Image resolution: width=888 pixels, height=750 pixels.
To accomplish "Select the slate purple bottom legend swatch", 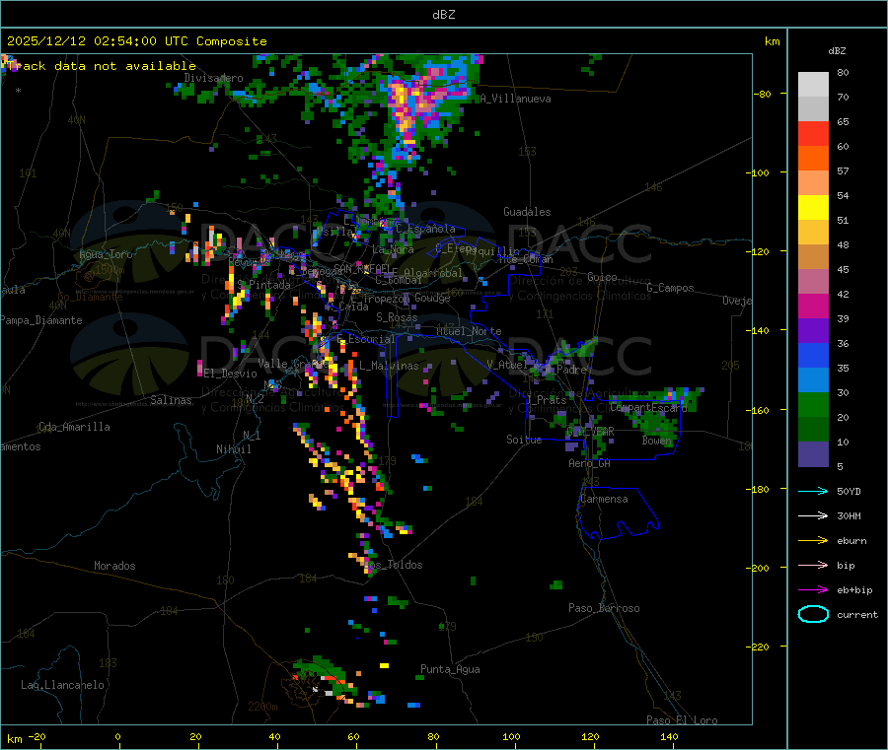I will tap(813, 453).
